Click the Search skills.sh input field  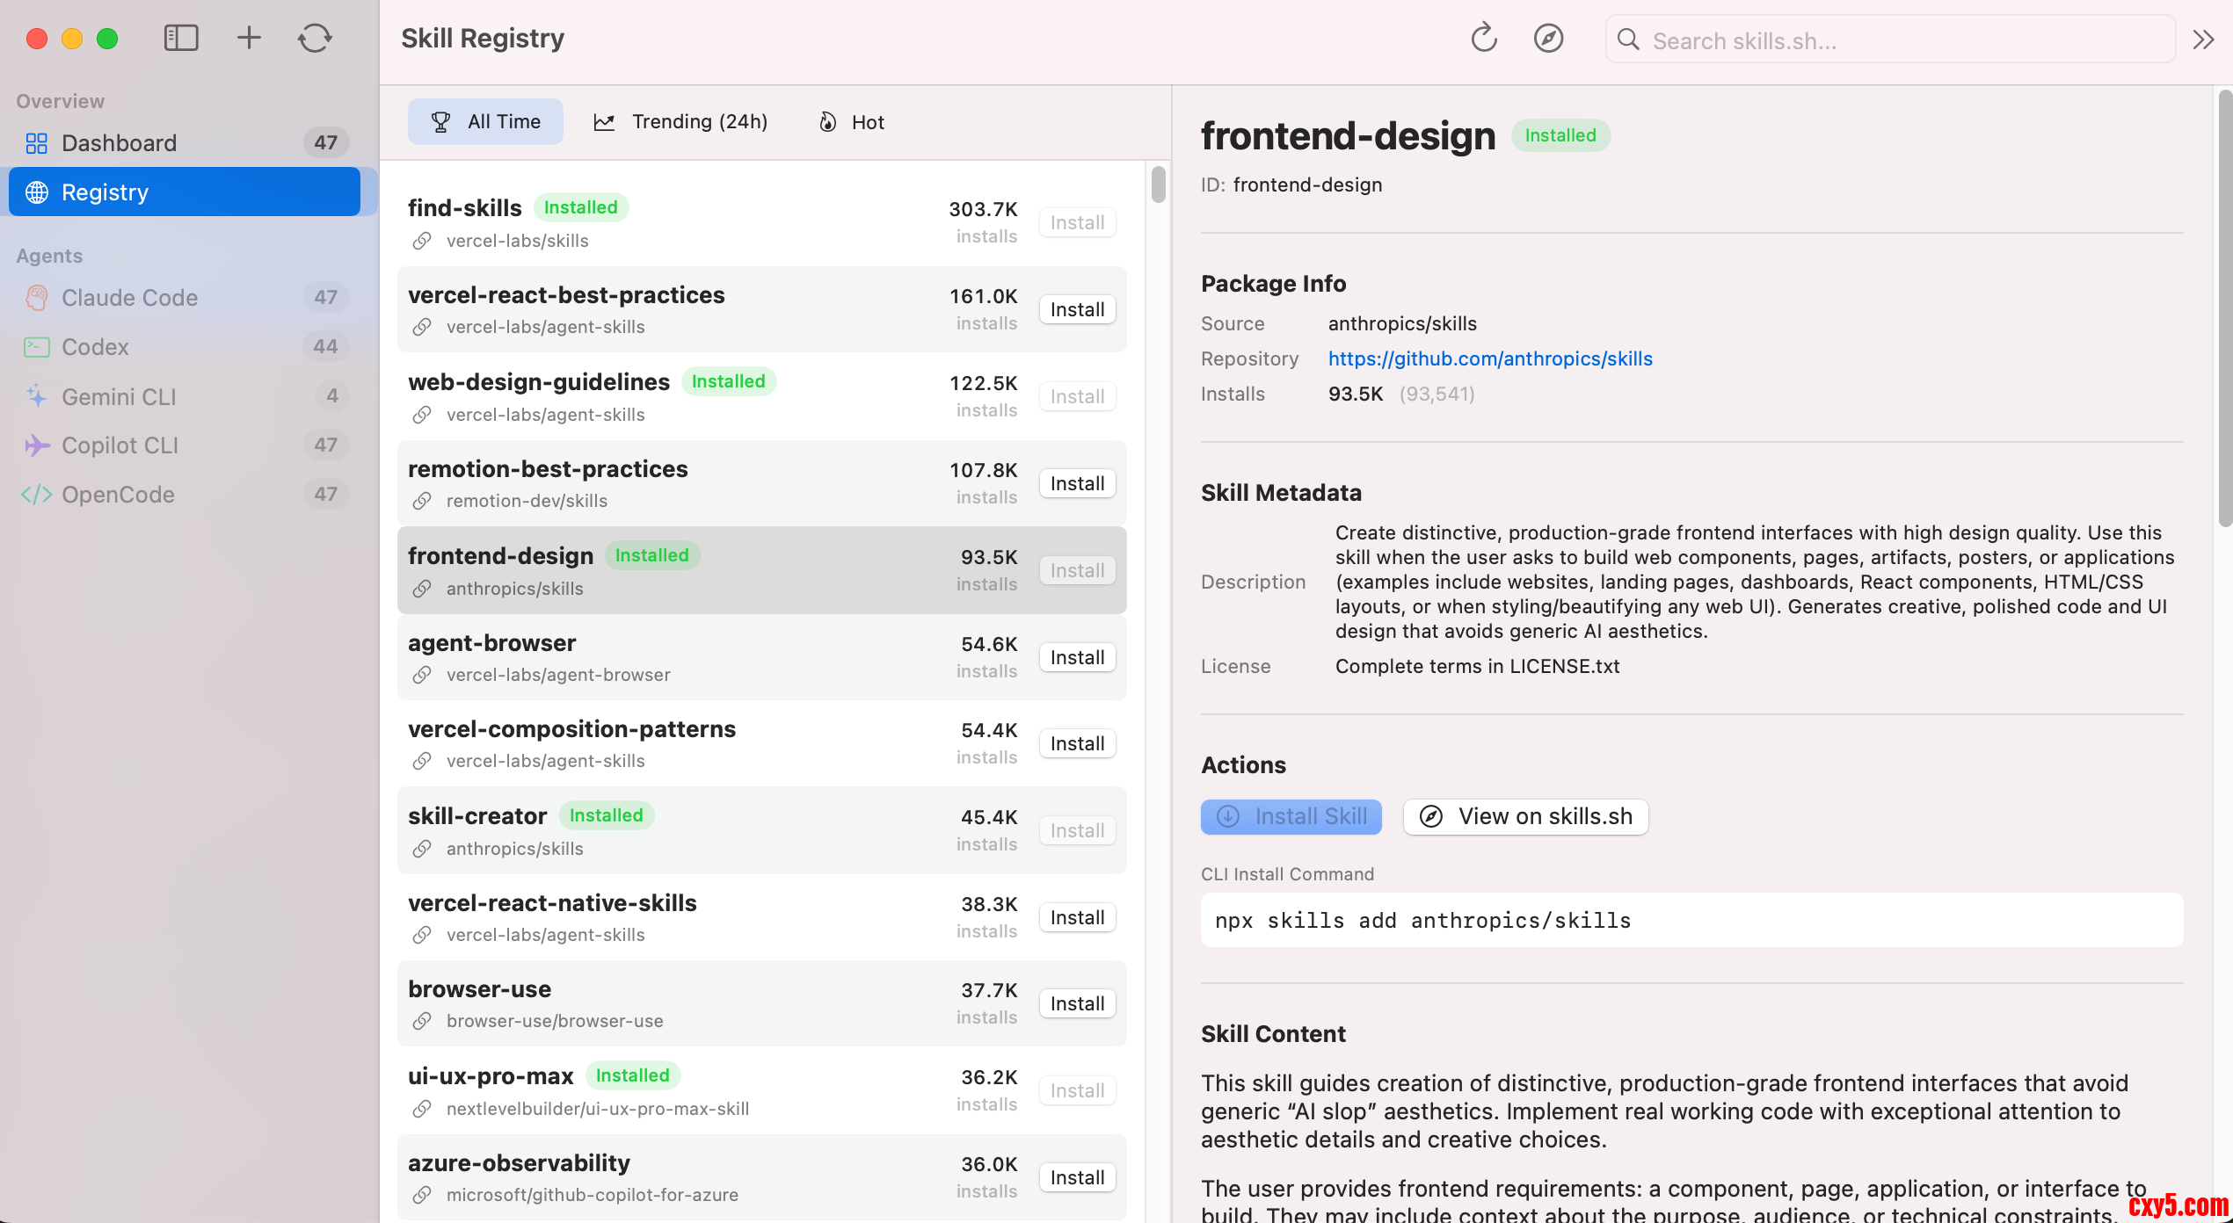click(1890, 40)
